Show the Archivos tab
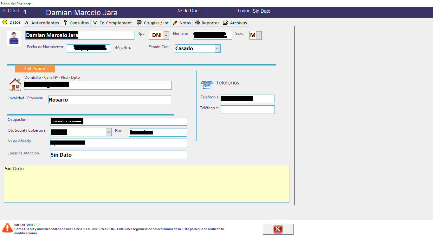 pos(235,23)
